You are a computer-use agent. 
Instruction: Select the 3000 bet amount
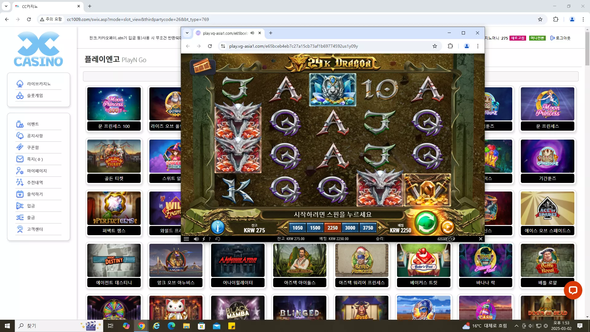[x=350, y=228]
